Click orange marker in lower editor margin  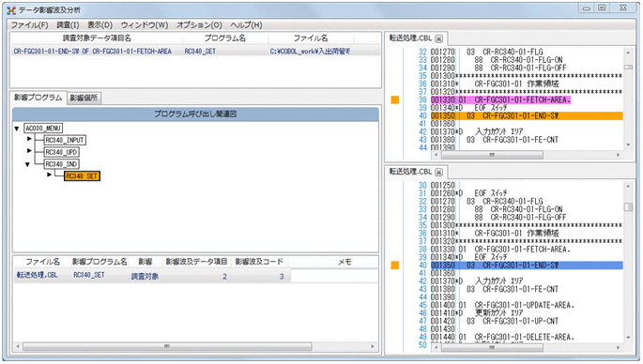pyautogui.click(x=395, y=265)
